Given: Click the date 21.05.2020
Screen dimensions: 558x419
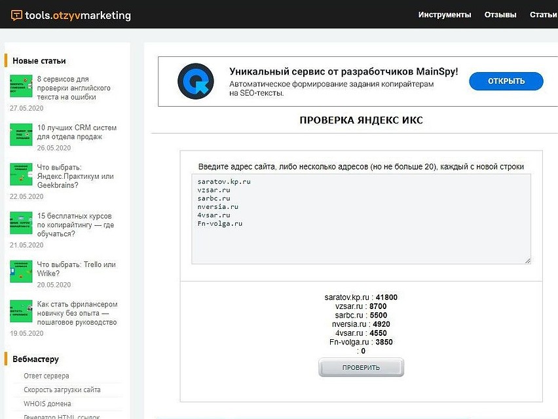Looking at the screenshot, I should (26, 245).
